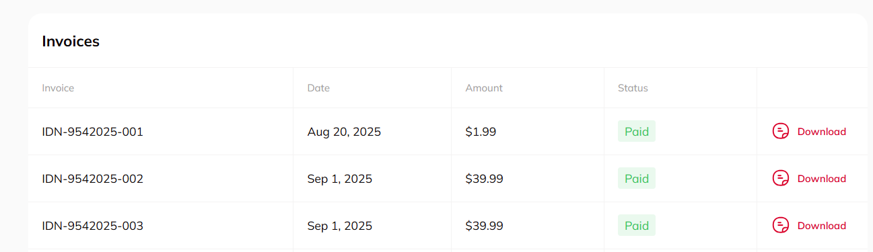Click download icon for invoice IDN-9542025-001
Viewport: 873px width, 252px height.
780,132
